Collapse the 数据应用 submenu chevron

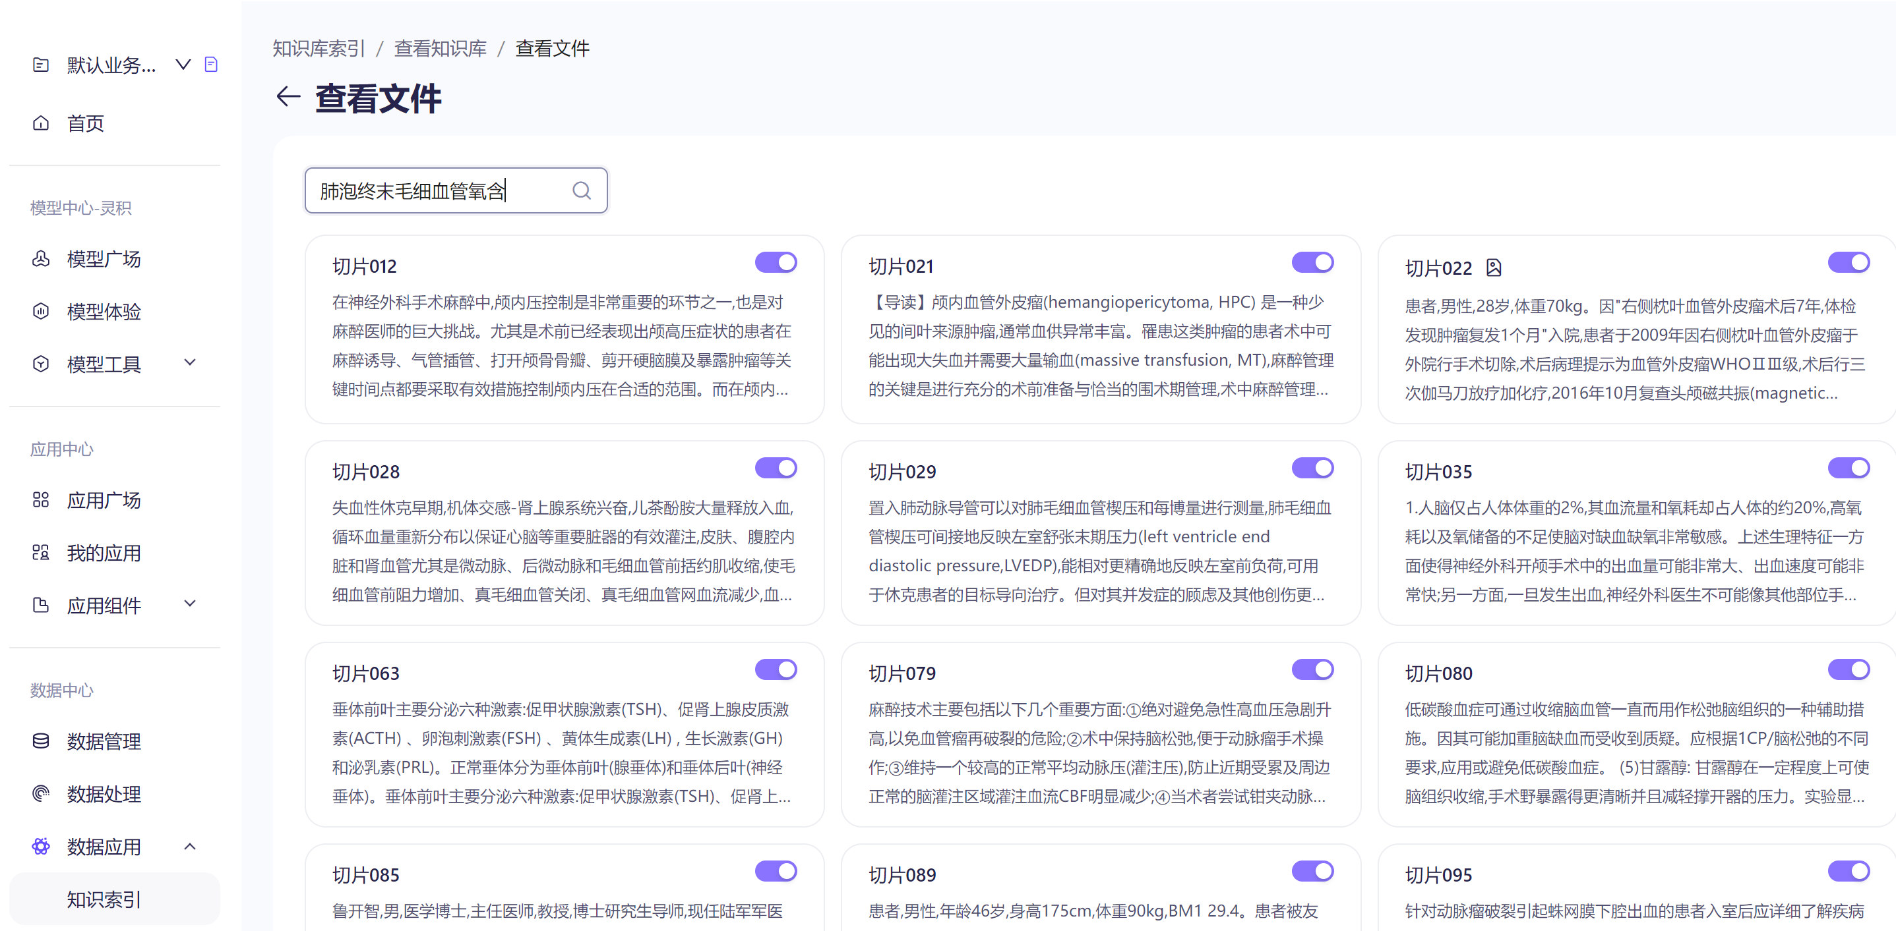190,847
